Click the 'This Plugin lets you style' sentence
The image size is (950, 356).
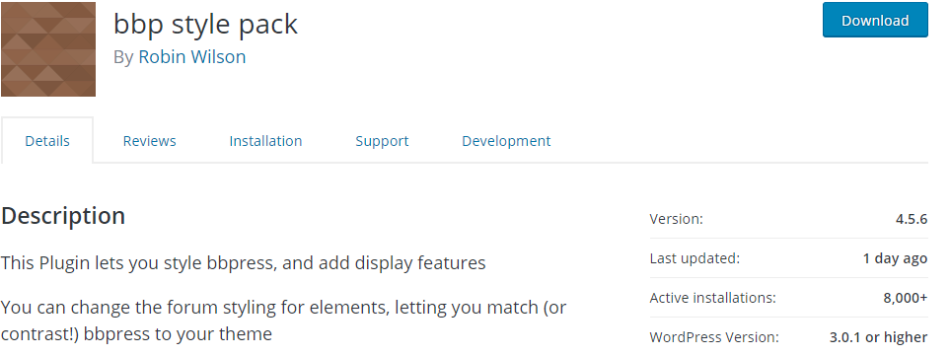(x=243, y=263)
